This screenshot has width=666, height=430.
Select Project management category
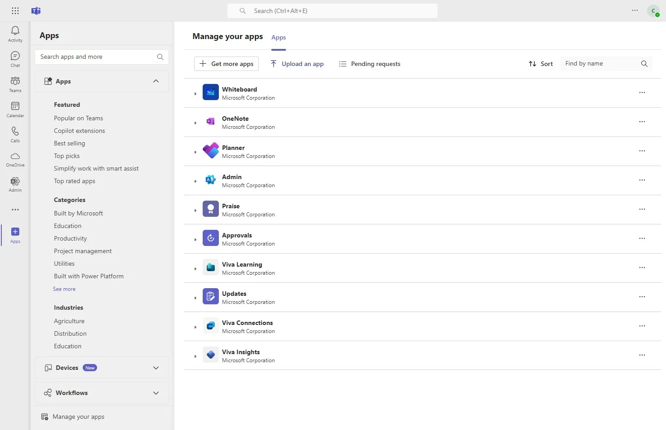coord(83,251)
